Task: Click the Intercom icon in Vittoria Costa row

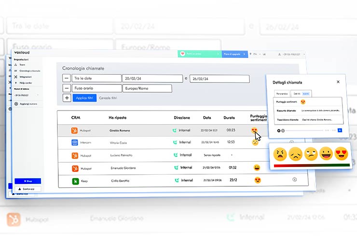Action: (x=75, y=142)
